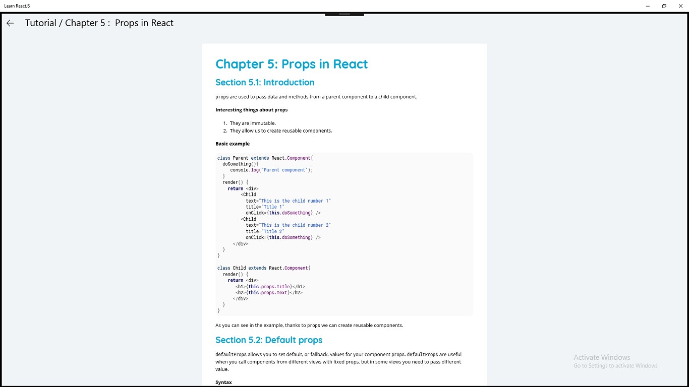Click the sentence 'props are used to pass data'
The height and width of the screenshot is (387, 689).
point(316,97)
